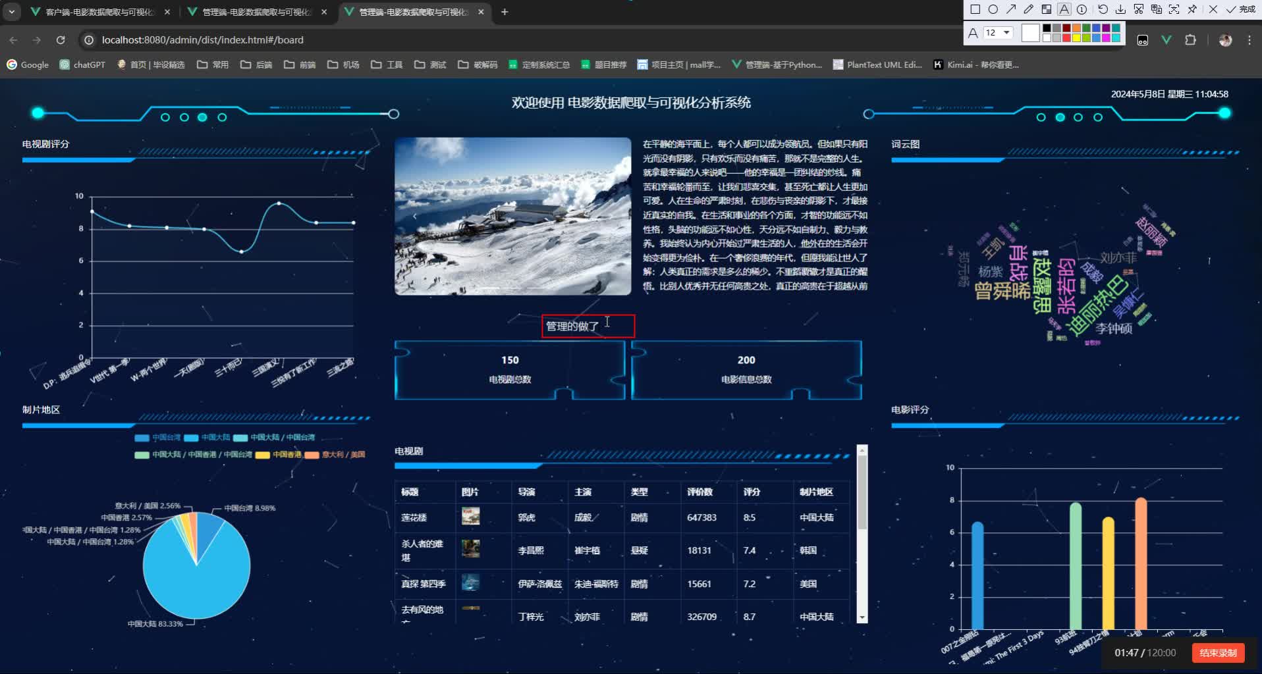Toggle 中国大陆 pie legend item
The image size is (1262, 674).
click(x=207, y=438)
